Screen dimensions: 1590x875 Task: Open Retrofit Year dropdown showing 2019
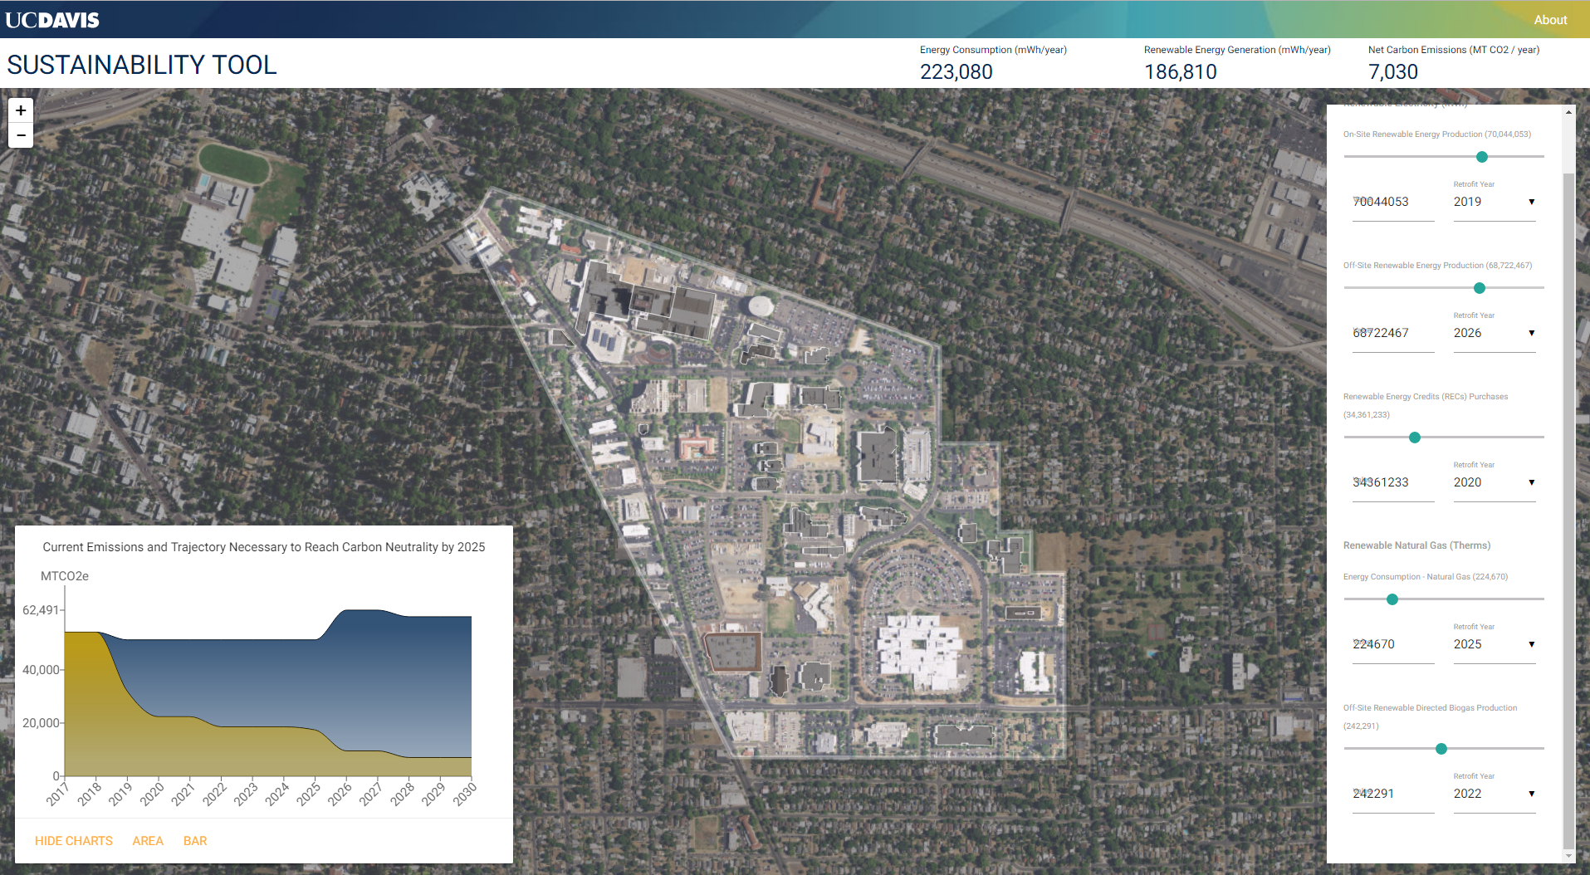pyautogui.click(x=1495, y=203)
